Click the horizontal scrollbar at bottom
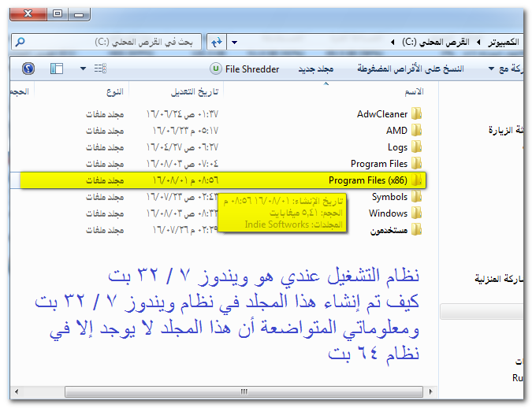Image resolution: width=532 pixels, height=408 pixels. [236, 390]
